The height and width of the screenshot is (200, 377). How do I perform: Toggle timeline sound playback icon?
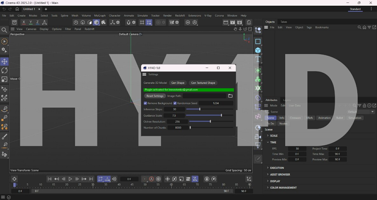pos(114,179)
